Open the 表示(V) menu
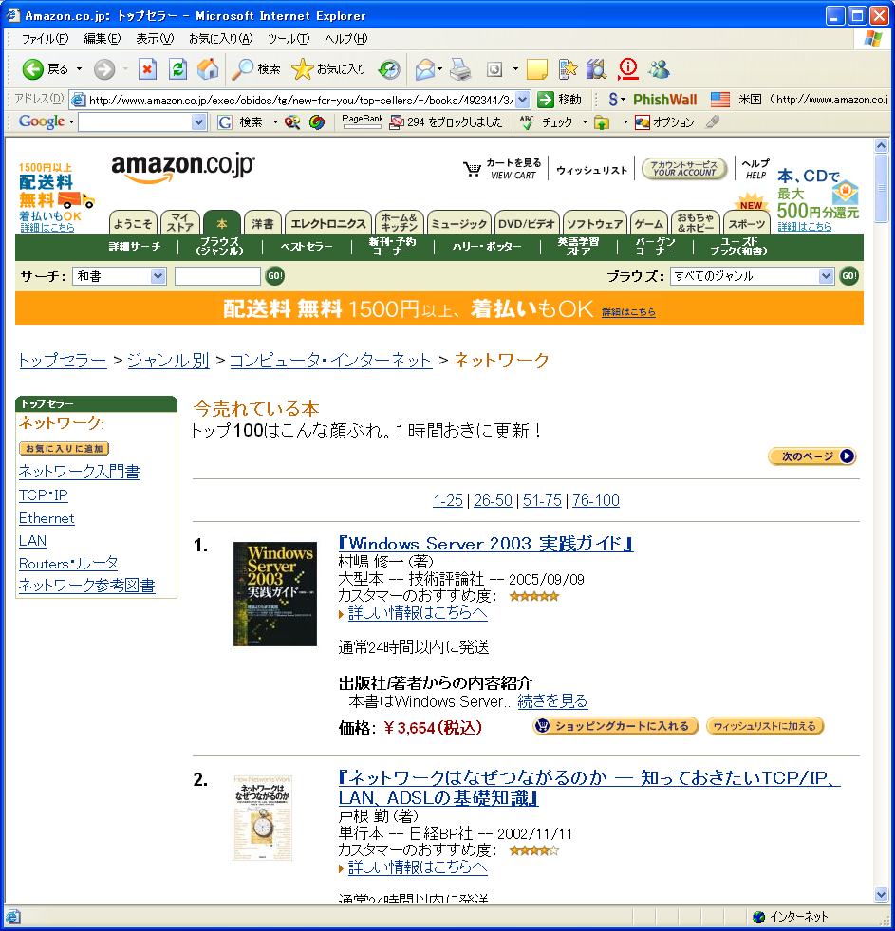 (x=155, y=39)
